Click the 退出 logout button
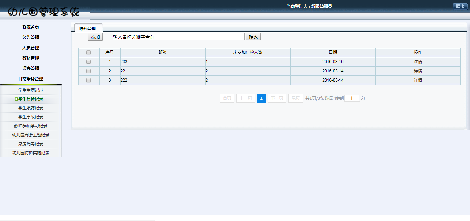This screenshot has width=470, height=221. click(x=460, y=7)
